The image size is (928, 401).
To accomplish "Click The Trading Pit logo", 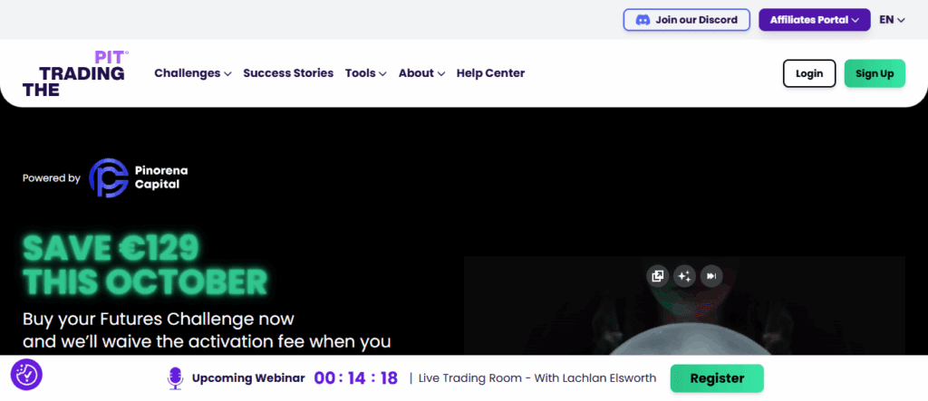I will click(74, 73).
